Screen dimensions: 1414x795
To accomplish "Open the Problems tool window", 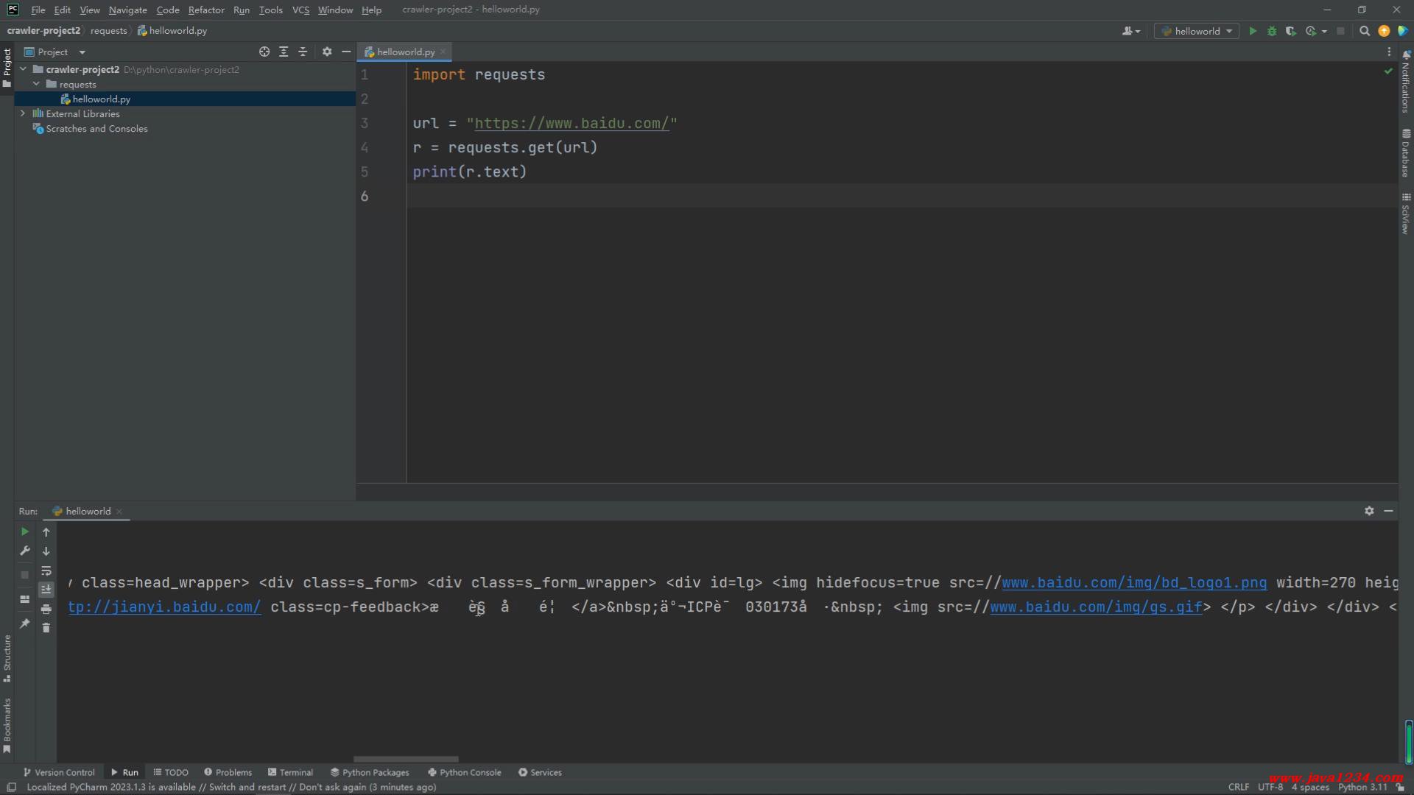I will tap(228, 772).
